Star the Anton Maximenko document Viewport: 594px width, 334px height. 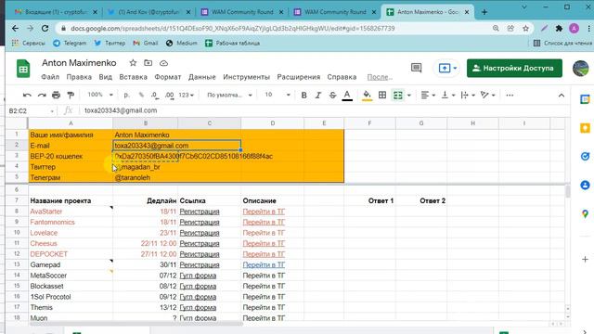coord(133,63)
